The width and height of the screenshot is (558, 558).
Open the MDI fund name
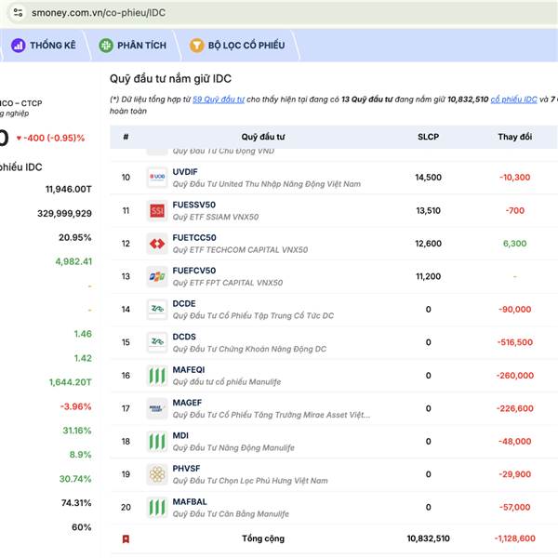coord(180,435)
